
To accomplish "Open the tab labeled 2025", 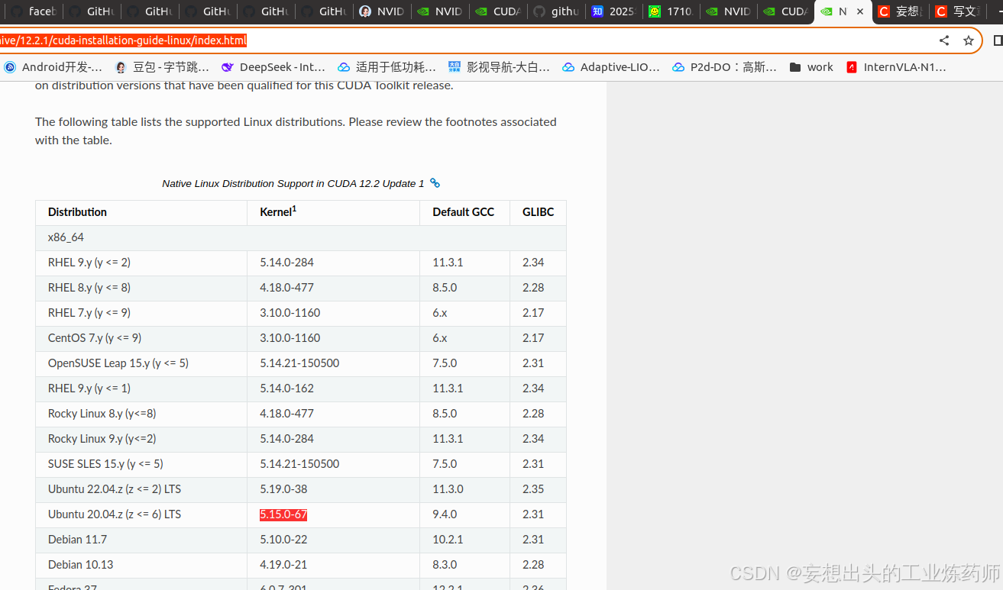I will (613, 11).
